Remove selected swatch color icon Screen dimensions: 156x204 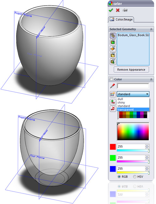click(113, 109)
